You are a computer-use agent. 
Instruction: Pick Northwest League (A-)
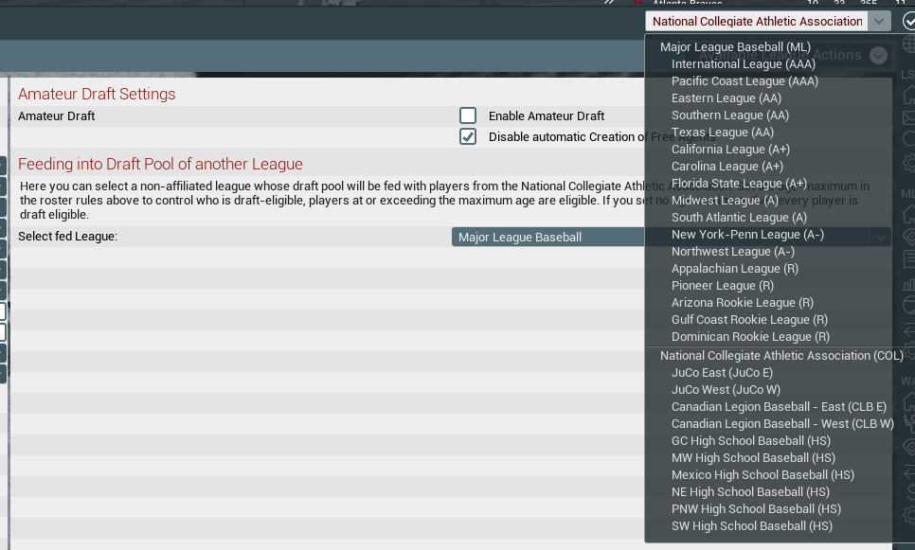pyautogui.click(x=733, y=252)
